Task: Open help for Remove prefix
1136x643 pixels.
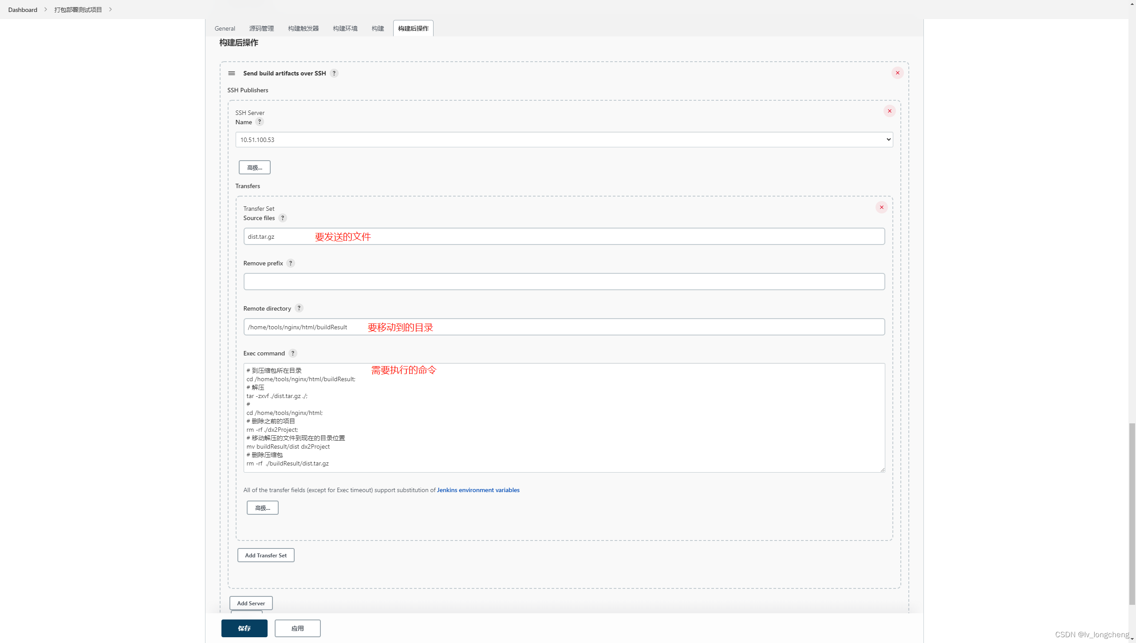Action: point(291,263)
